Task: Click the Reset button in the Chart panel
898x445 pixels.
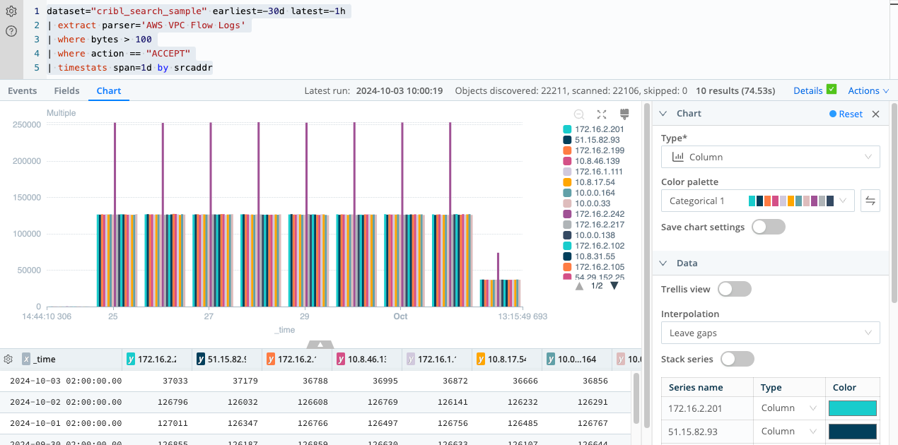Action: pyautogui.click(x=846, y=113)
